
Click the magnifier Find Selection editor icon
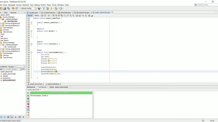click(x=53, y=16)
